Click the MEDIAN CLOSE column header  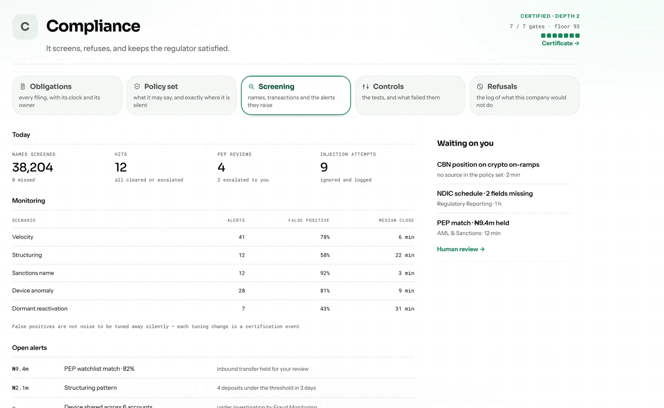point(397,221)
